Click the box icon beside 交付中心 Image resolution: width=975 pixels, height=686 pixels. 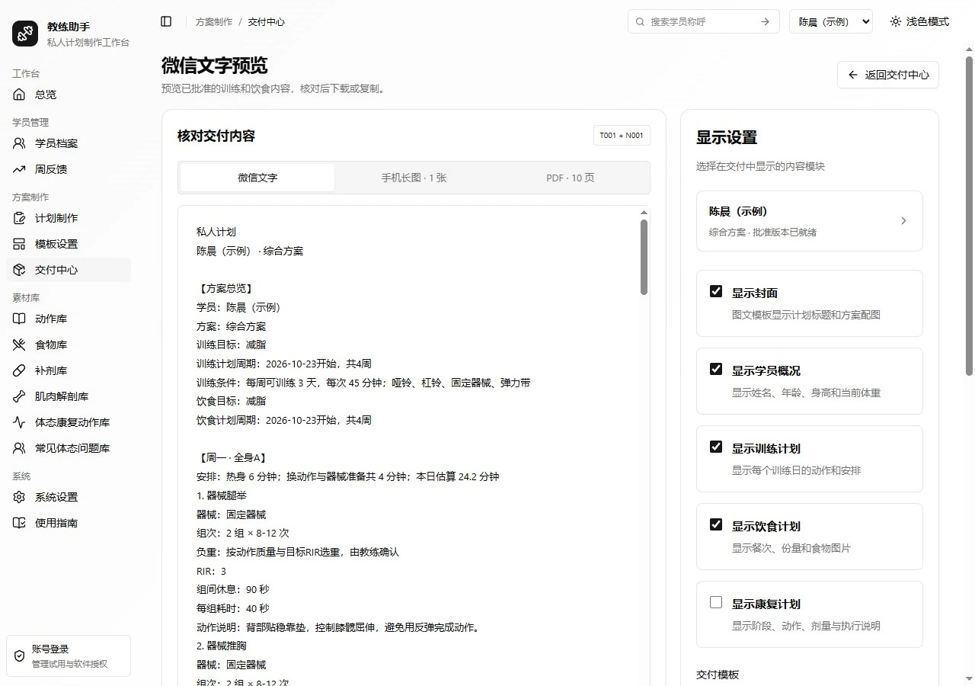click(20, 270)
